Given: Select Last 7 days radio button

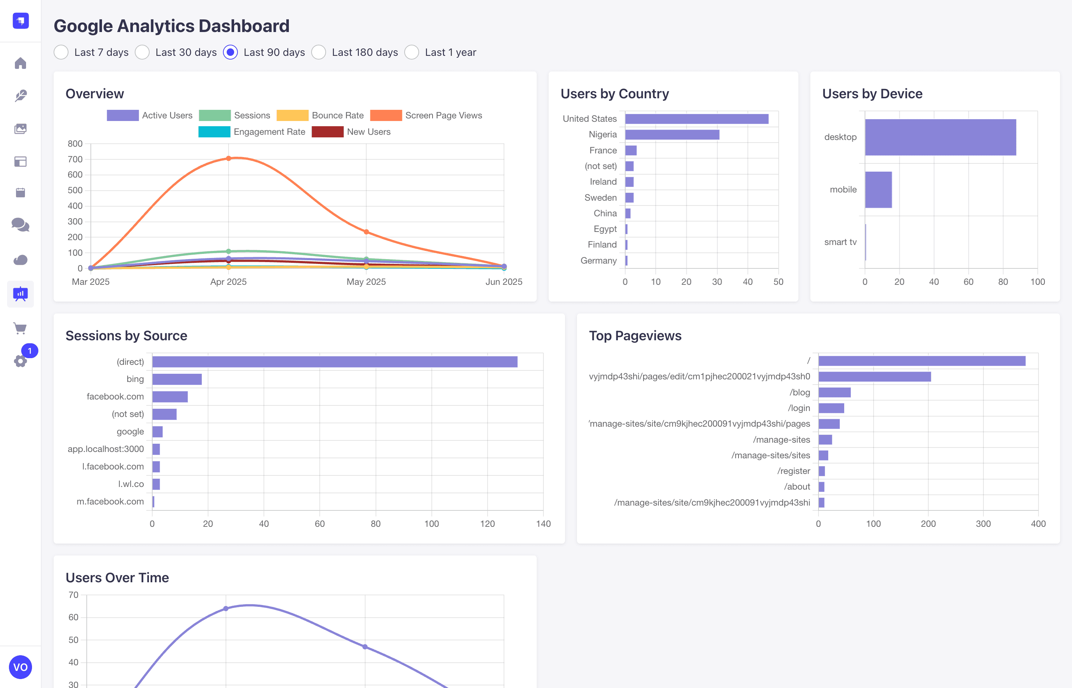Looking at the screenshot, I should click(x=61, y=52).
